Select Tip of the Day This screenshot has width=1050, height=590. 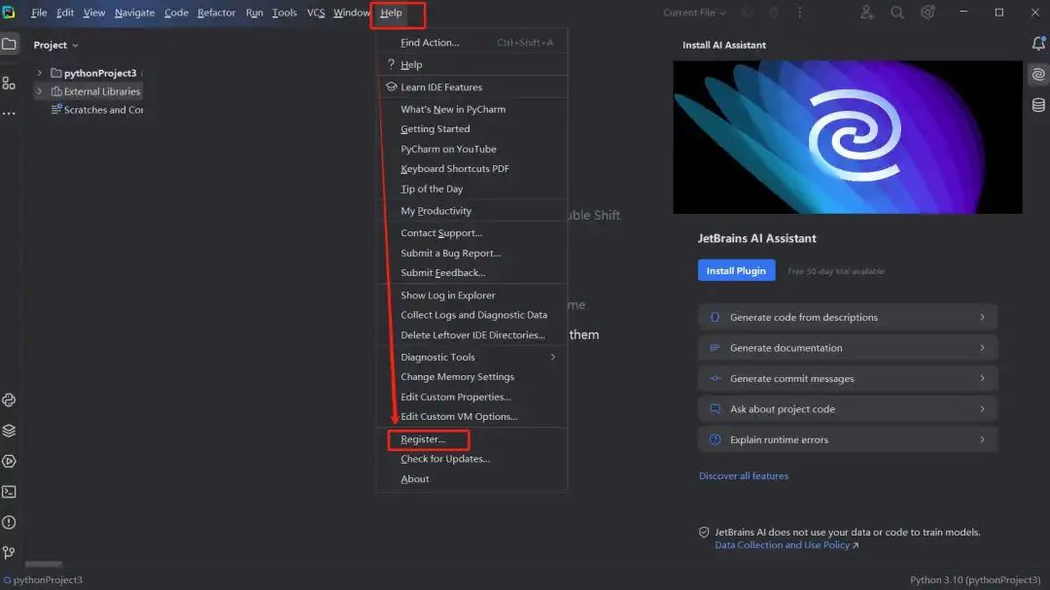[472, 189]
